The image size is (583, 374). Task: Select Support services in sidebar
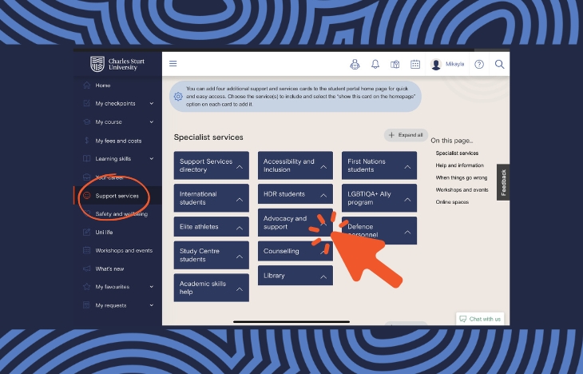tap(117, 196)
